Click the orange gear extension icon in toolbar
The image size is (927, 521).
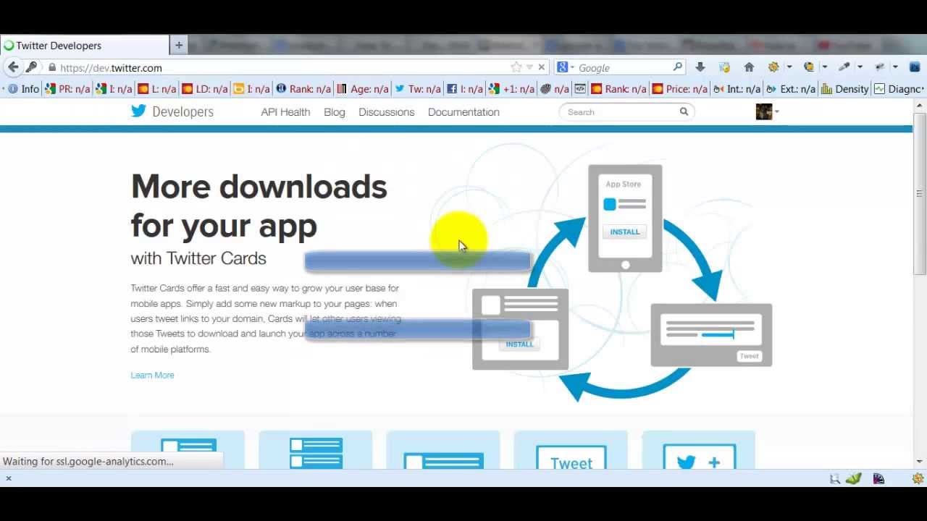click(x=773, y=67)
